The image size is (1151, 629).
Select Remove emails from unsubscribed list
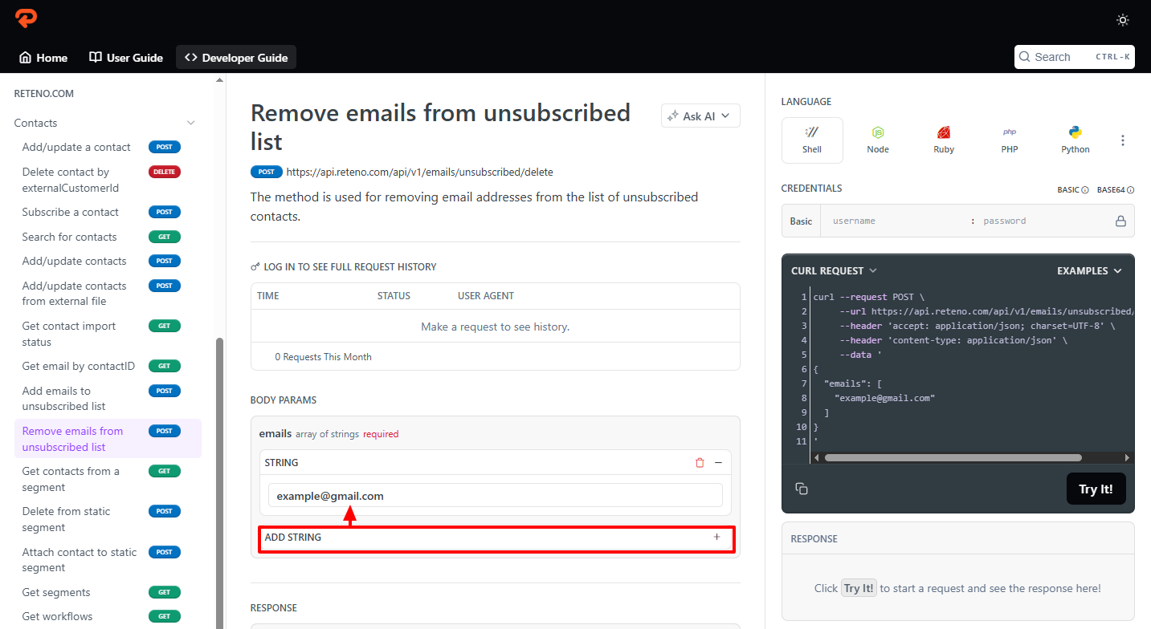[x=108, y=439]
